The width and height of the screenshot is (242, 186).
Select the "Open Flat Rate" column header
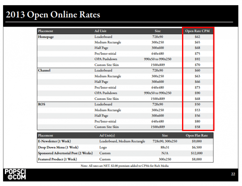[197, 135]
